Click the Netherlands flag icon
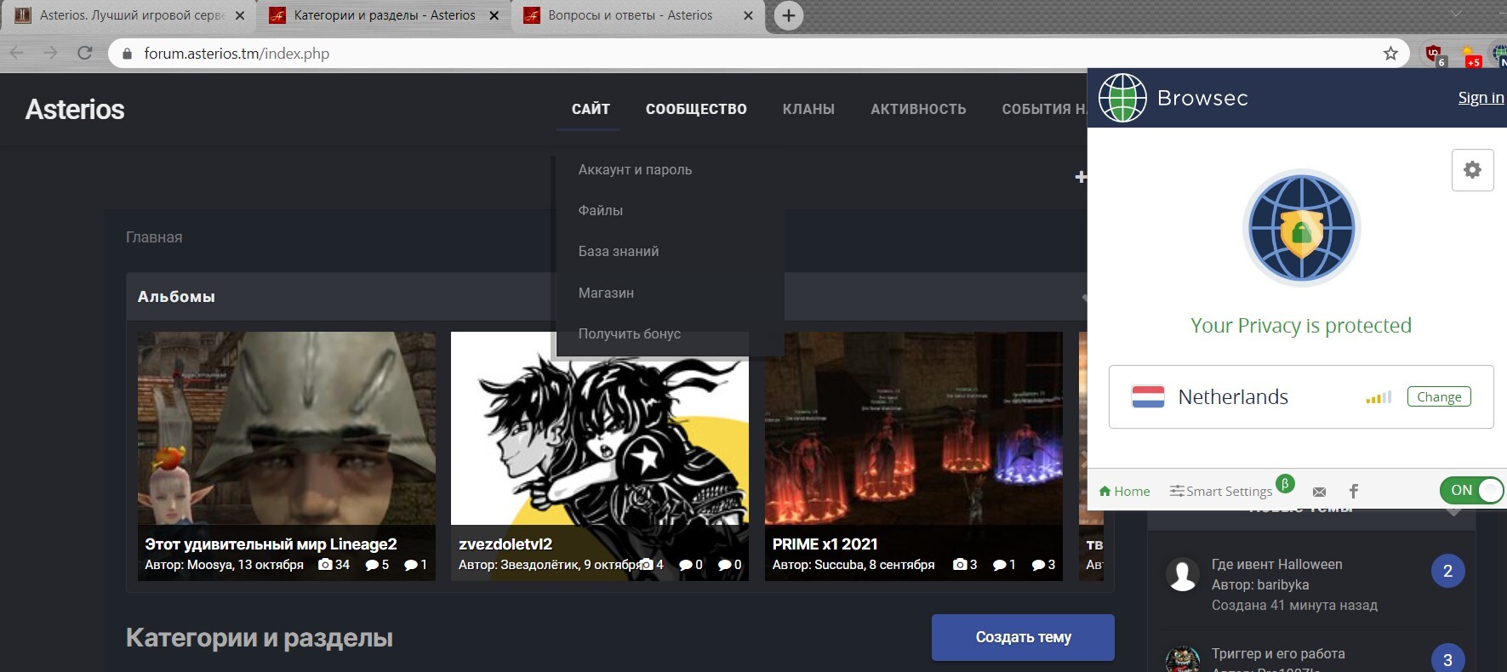The width and height of the screenshot is (1507, 672). pyautogui.click(x=1148, y=396)
